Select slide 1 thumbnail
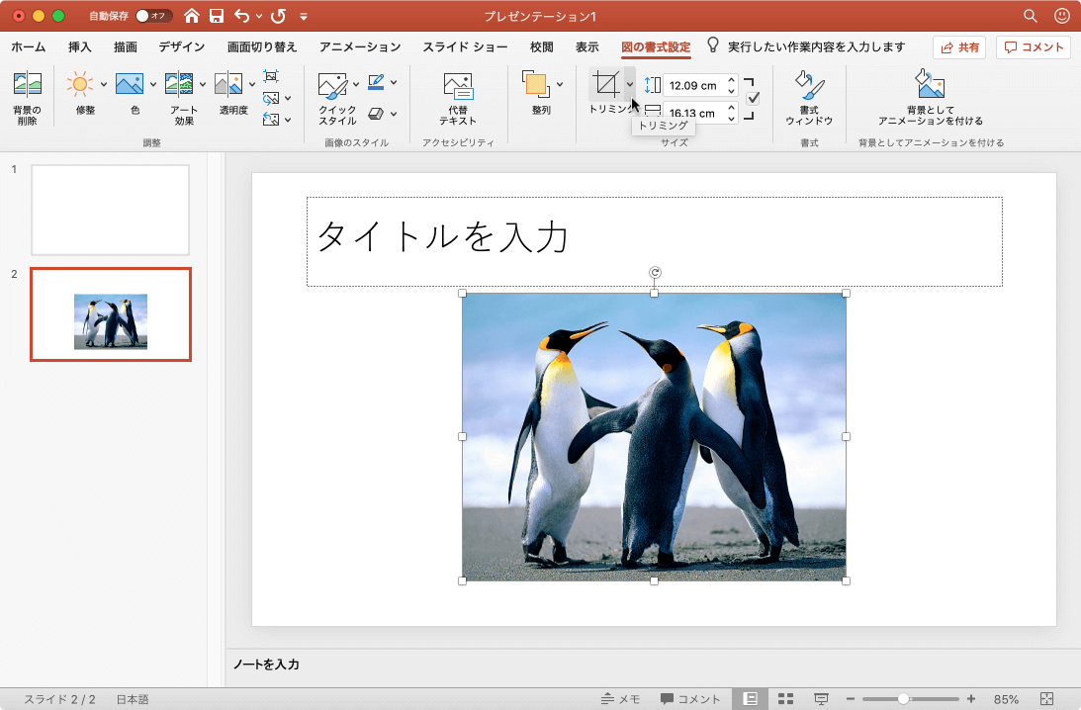 tap(110, 210)
